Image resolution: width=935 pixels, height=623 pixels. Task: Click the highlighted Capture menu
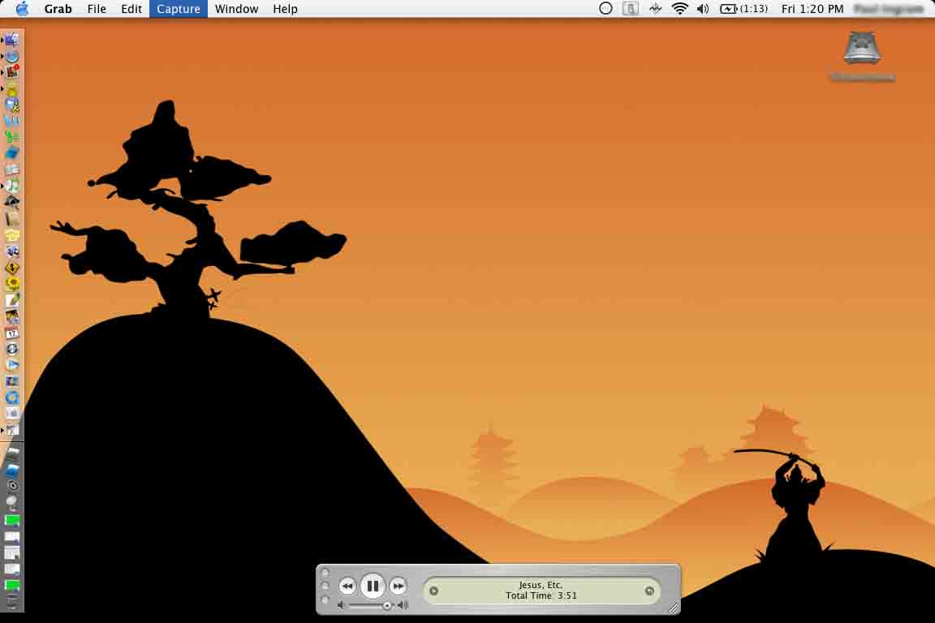(x=179, y=9)
